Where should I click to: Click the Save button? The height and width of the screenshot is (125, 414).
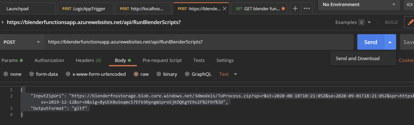[x=407, y=42]
